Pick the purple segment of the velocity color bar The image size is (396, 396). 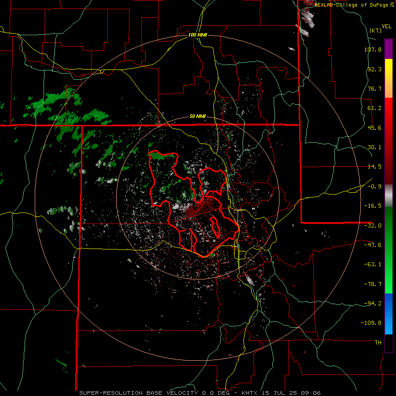389,49
